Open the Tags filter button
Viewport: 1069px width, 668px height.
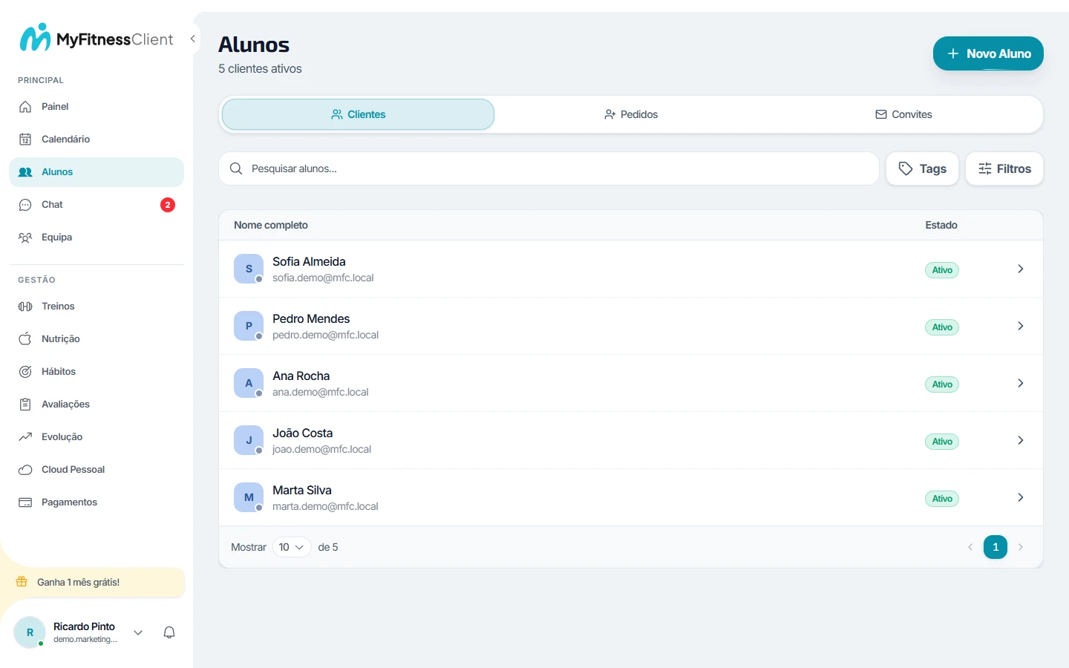pos(922,168)
